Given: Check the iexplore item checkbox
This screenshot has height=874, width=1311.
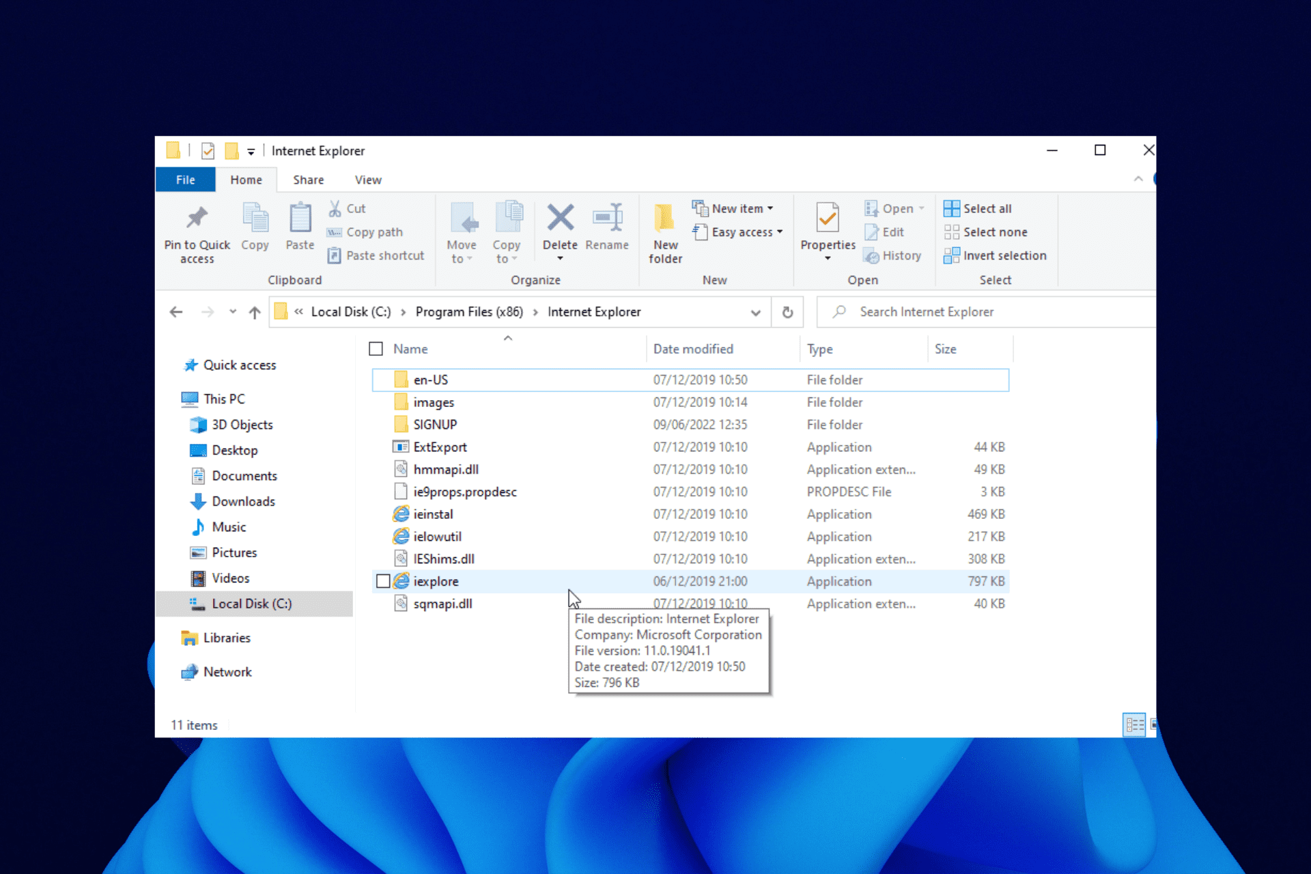Looking at the screenshot, I should pos(383,581).
